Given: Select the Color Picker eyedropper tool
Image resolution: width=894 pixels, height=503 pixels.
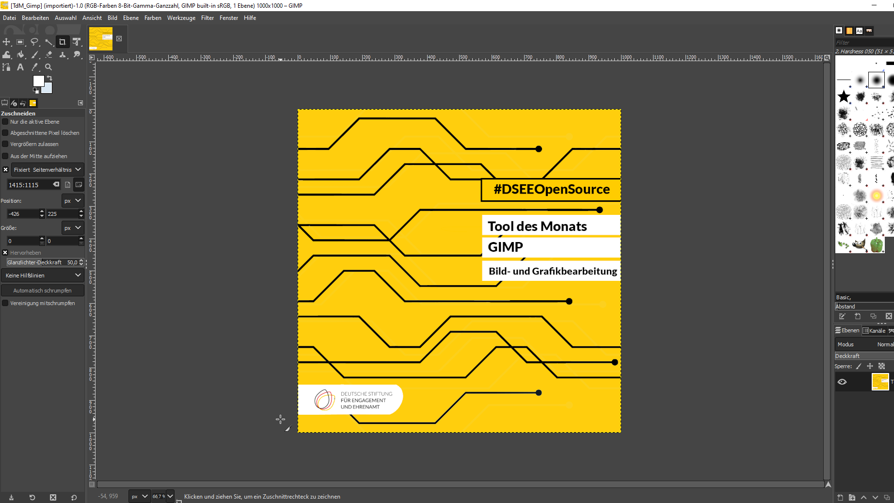Looking at the screenshot, I should (x=34, y=67).
